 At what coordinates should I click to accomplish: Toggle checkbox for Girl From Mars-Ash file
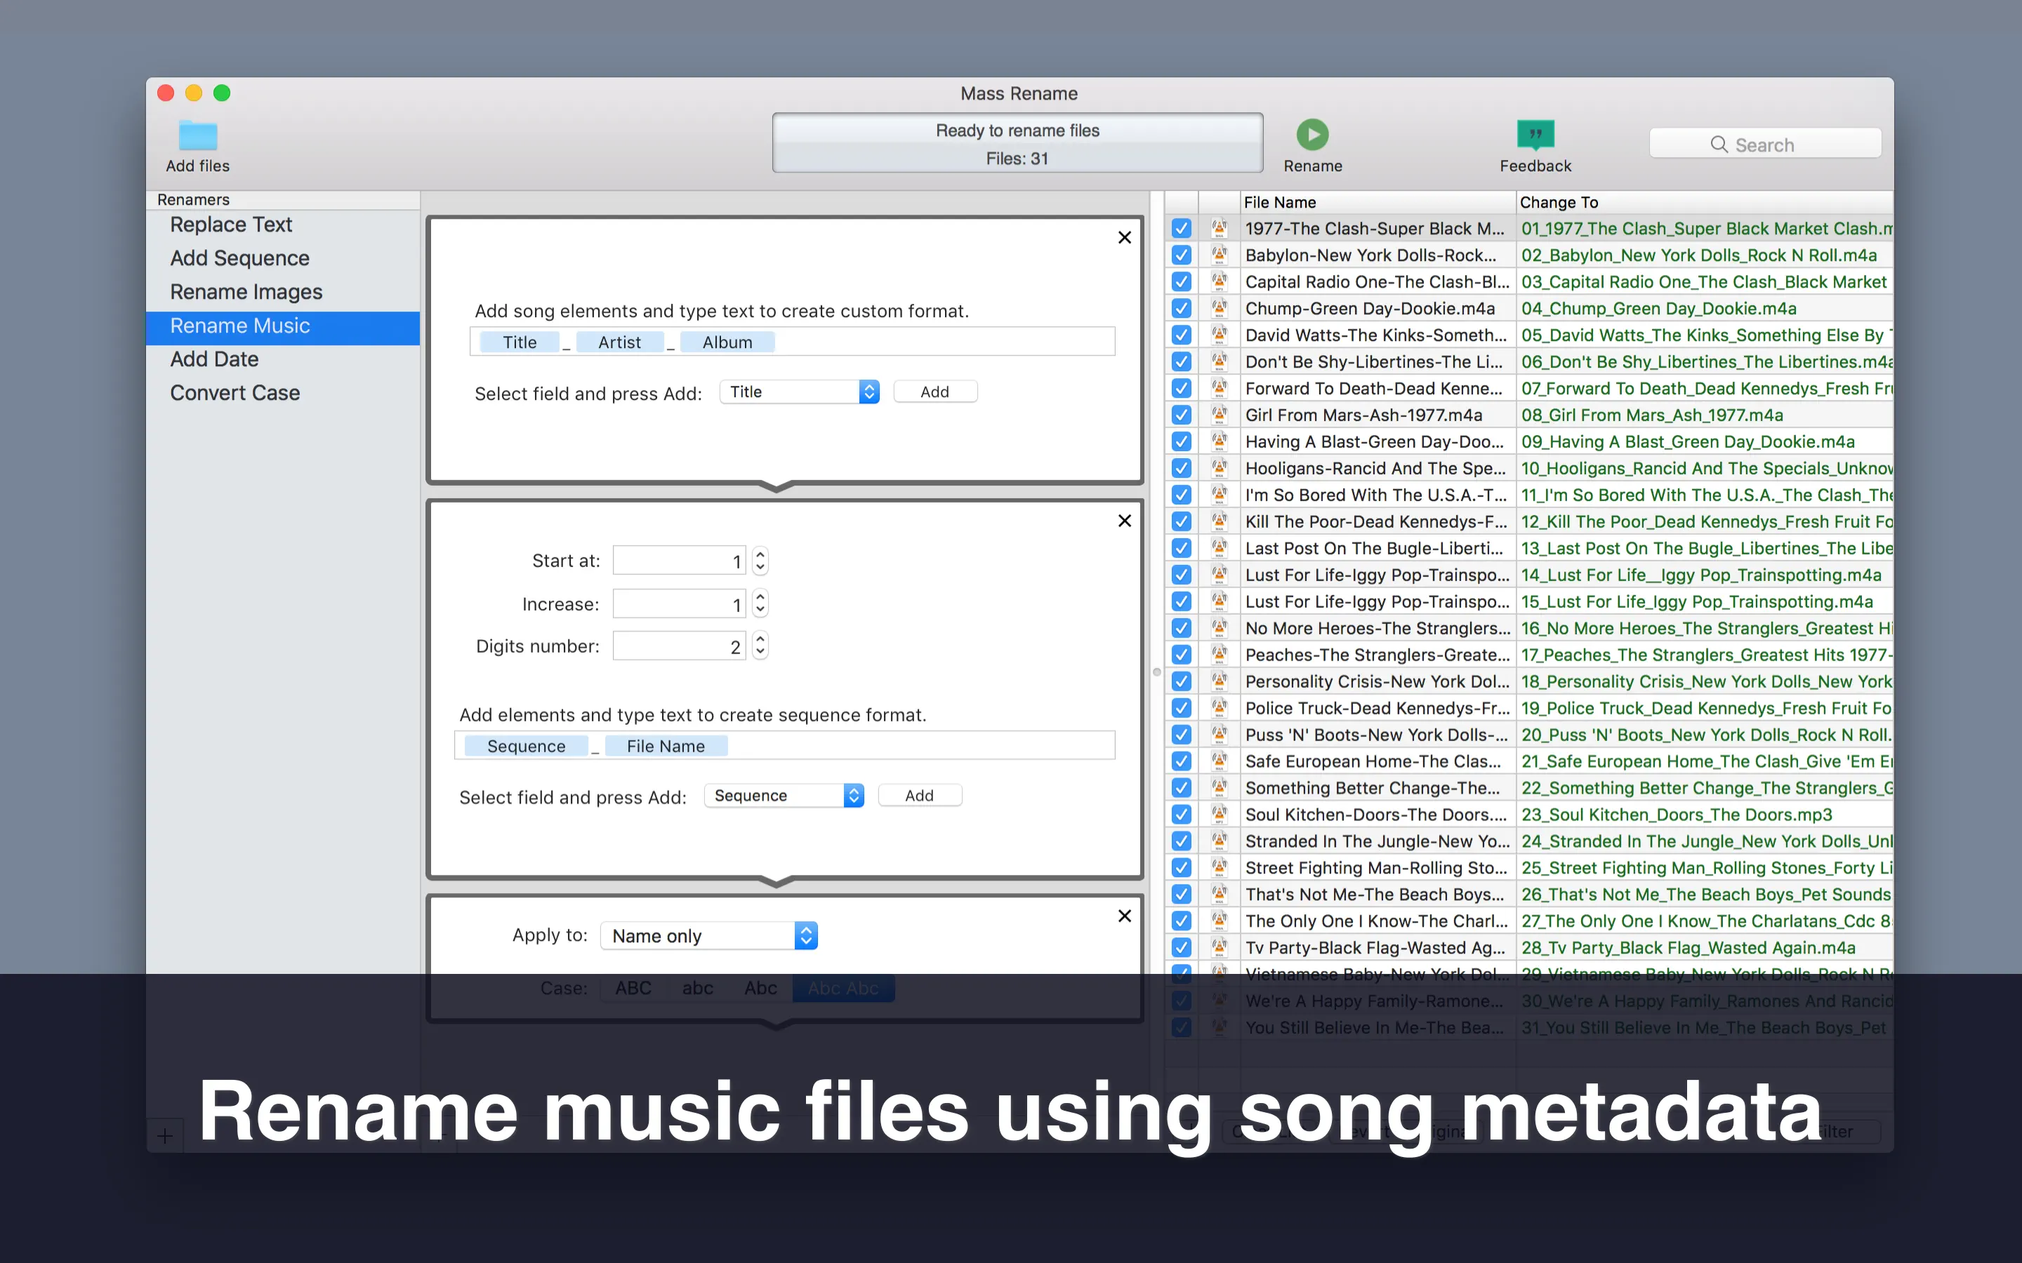(1181, 415)
